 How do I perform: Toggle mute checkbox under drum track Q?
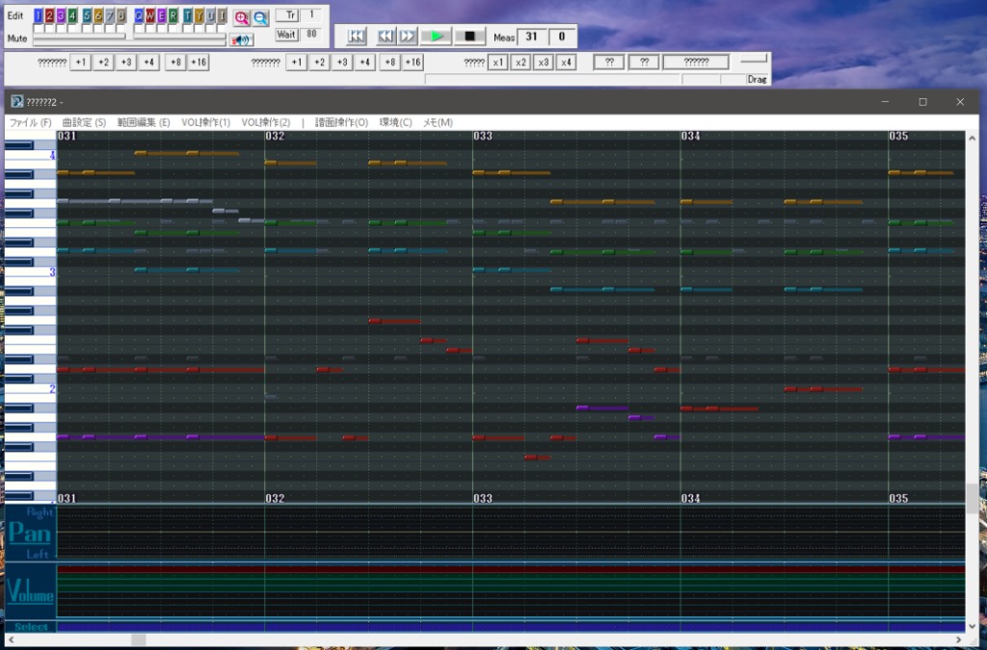click(139, 28)
